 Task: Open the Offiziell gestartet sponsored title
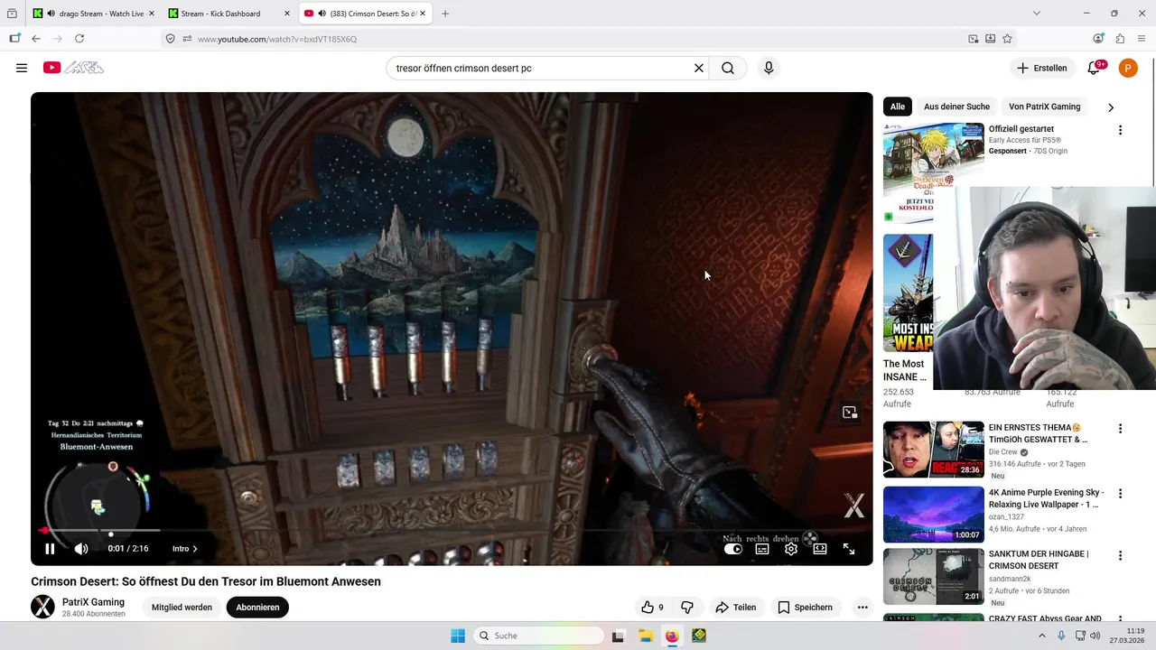(x=1021, y=129)
